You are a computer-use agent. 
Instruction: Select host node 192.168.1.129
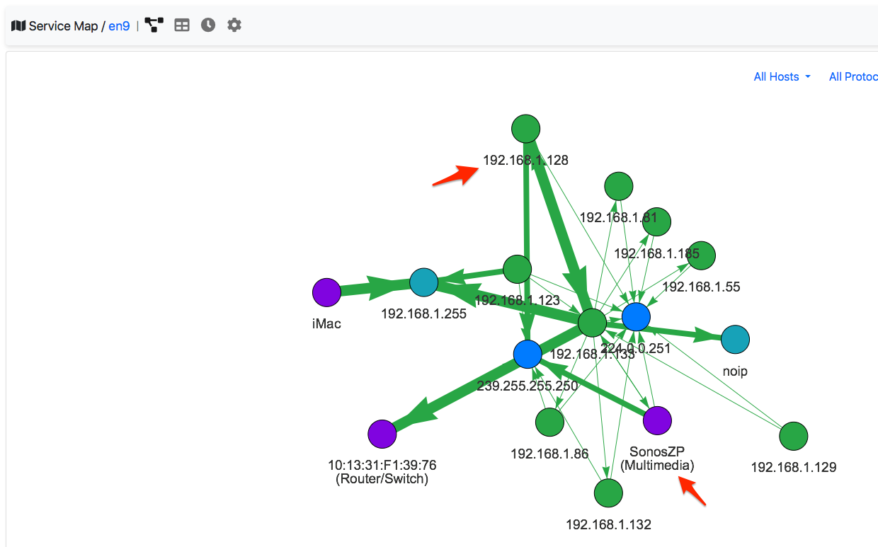tap(793, 437)
